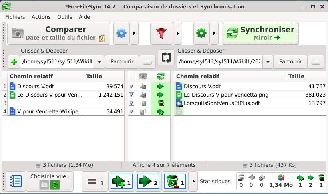This screenshot has width=328, height=194.
Task: Open the log panel notebook icon
Action: (16, 182)
